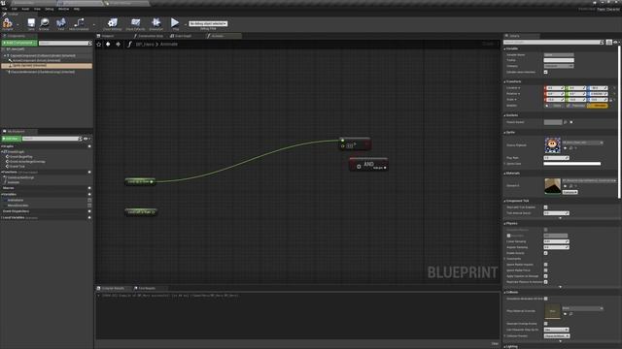Browse to asset with the Browse icon
Viewport: 622px width, 349px height.
click(44, 23)
